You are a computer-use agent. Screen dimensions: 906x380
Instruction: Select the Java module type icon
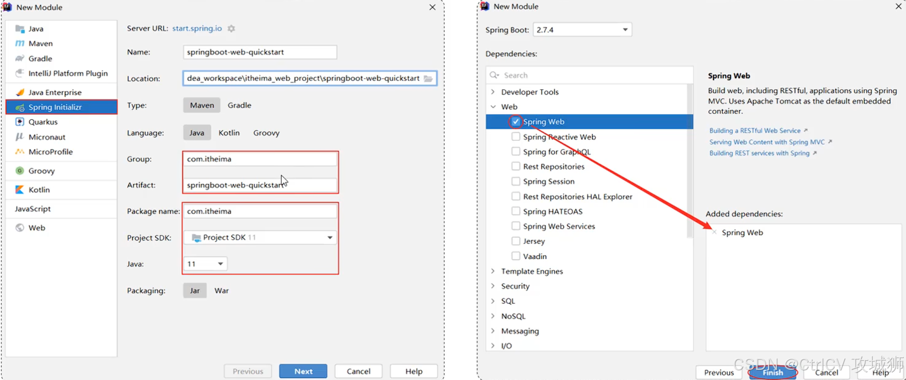[20, 29]
